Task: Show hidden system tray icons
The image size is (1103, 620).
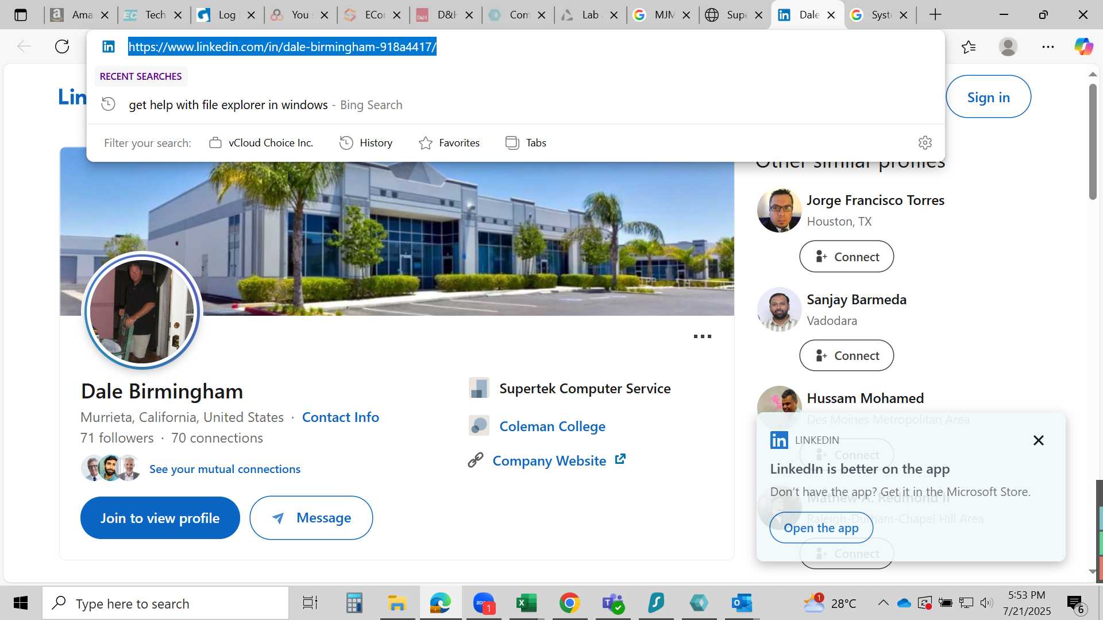Action: [x=883, y=603]
